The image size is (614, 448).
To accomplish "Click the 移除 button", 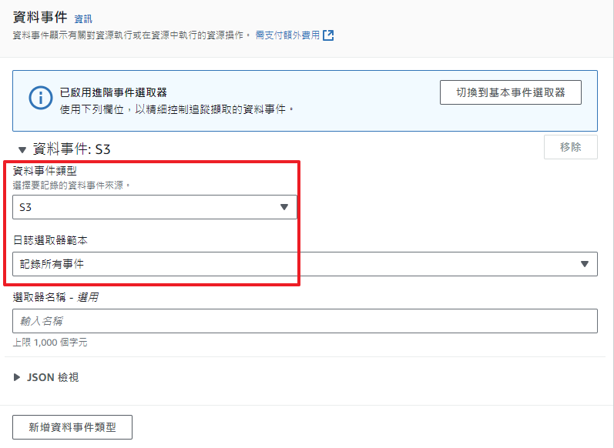I will point(570,148).
